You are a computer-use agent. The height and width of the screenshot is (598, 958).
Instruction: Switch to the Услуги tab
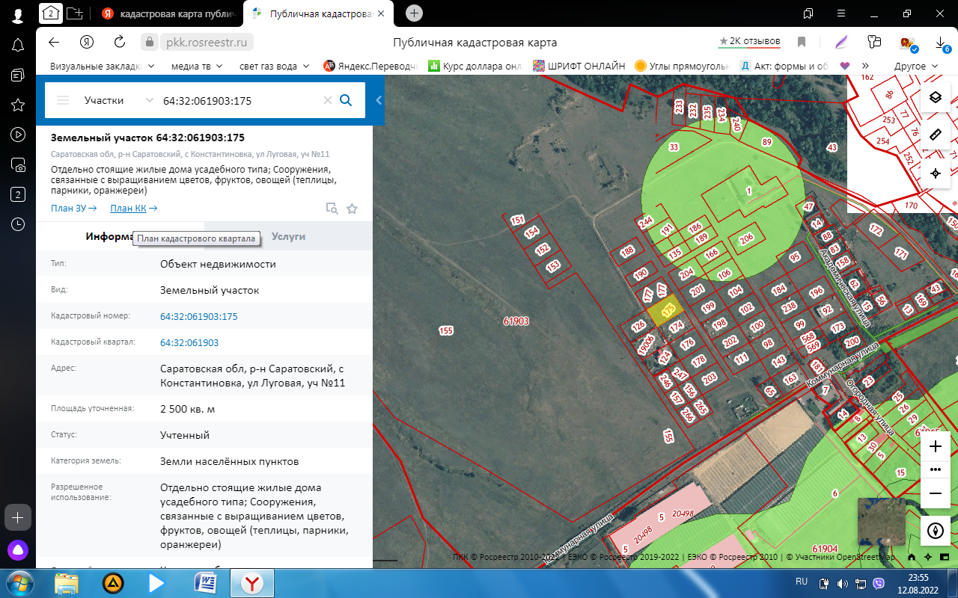288,236
